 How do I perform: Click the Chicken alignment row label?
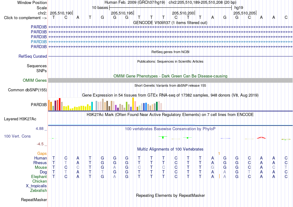39,181
